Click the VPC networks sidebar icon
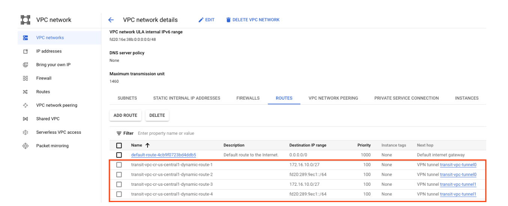This screenshot has height=206, width=508. tap(26, 38)
